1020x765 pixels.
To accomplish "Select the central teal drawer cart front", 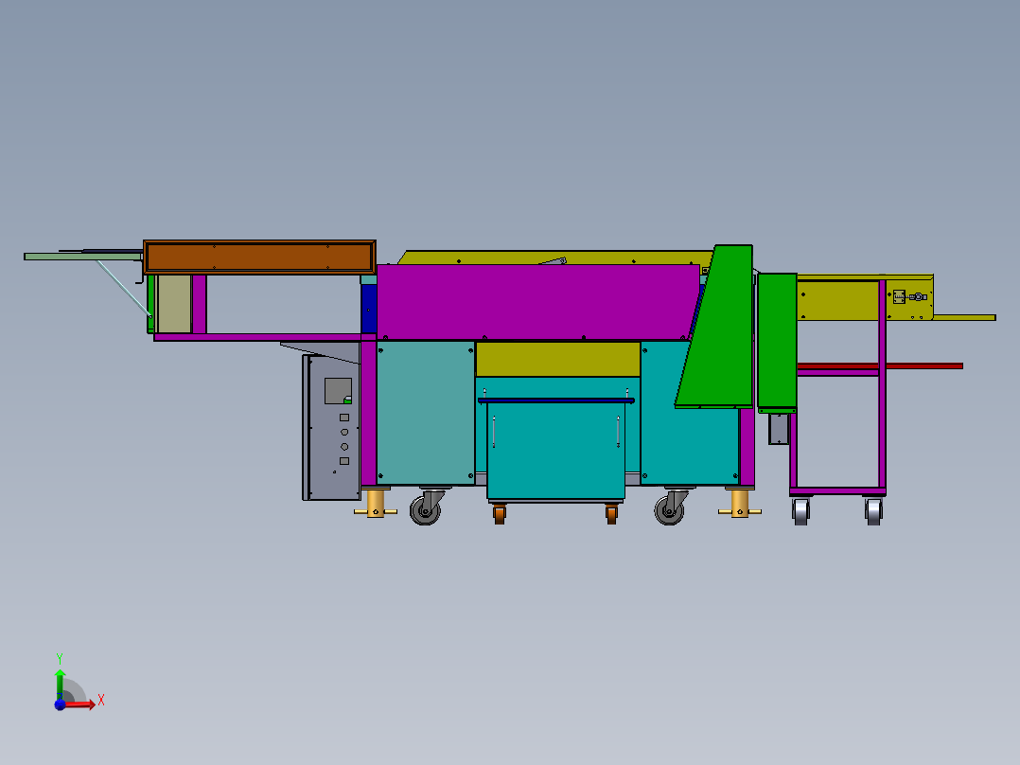I will [x=556, y=451].
